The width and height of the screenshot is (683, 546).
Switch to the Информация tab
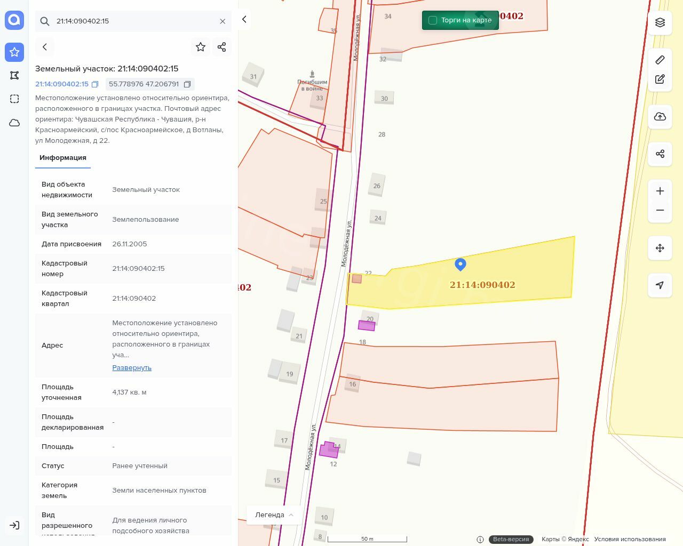[63, 158]
